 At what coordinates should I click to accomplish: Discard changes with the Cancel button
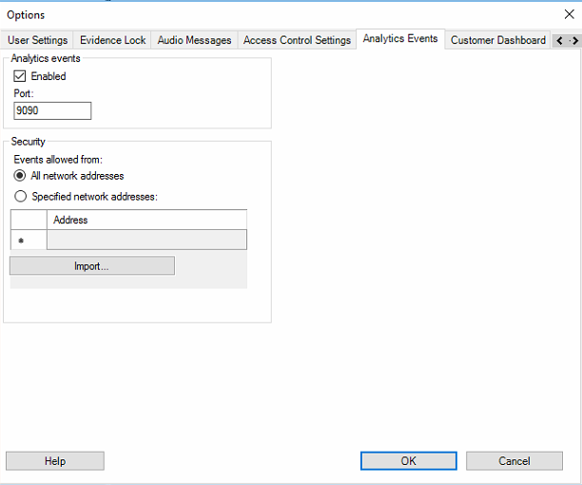[x=514, y=461]
